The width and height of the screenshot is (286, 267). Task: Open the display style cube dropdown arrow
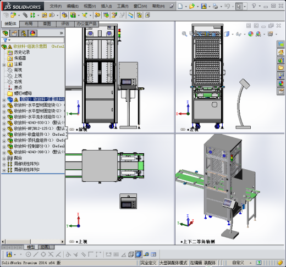233,34
